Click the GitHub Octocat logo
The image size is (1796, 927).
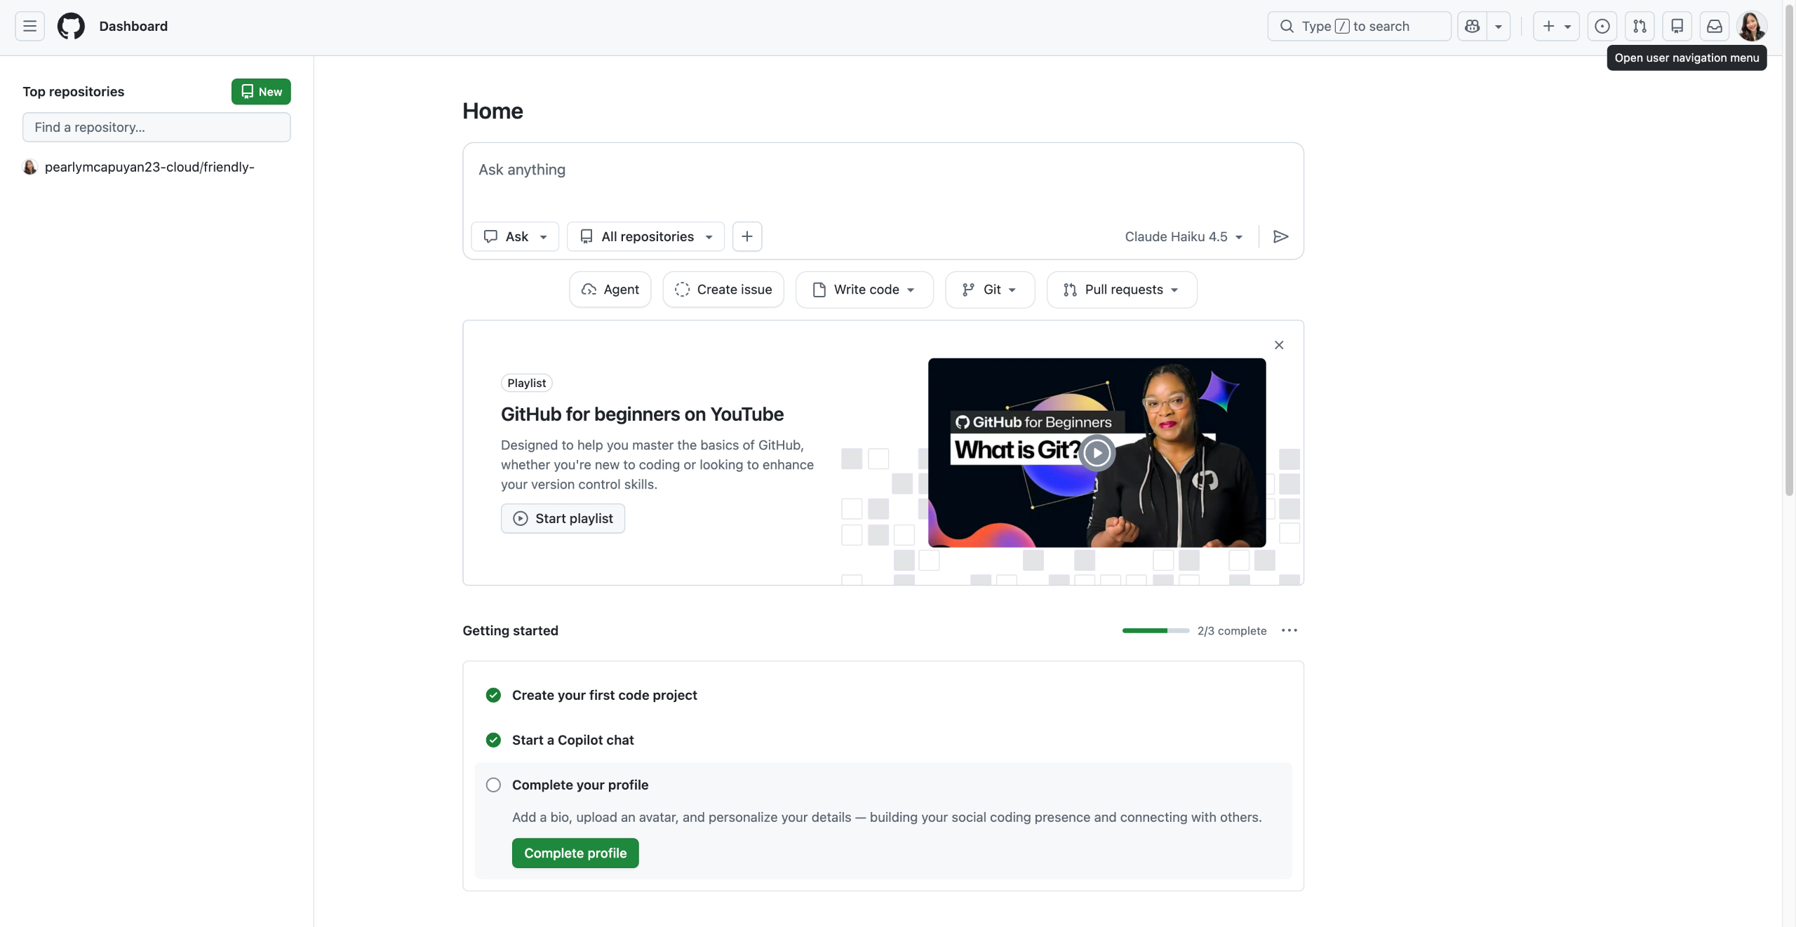[71, 26]
